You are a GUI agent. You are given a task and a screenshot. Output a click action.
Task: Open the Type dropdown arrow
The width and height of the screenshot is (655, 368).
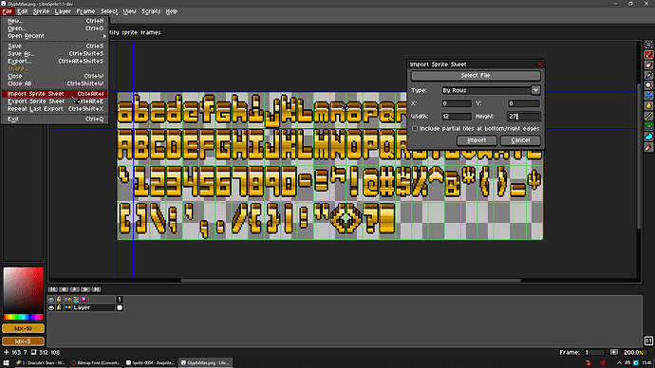[535, 90]
